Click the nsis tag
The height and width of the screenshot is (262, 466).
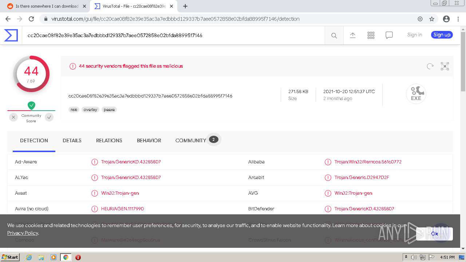(x=74, y=110)
